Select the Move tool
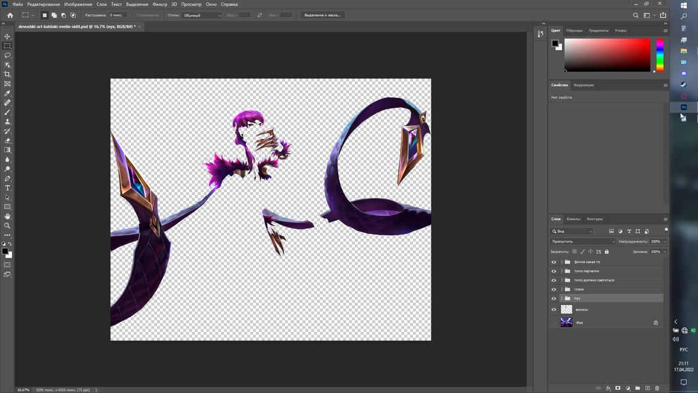698x393 pixels. (x=8, y=36)
